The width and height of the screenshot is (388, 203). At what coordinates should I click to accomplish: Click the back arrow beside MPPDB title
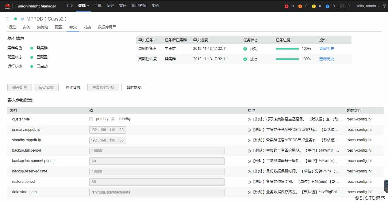point(7,19)
